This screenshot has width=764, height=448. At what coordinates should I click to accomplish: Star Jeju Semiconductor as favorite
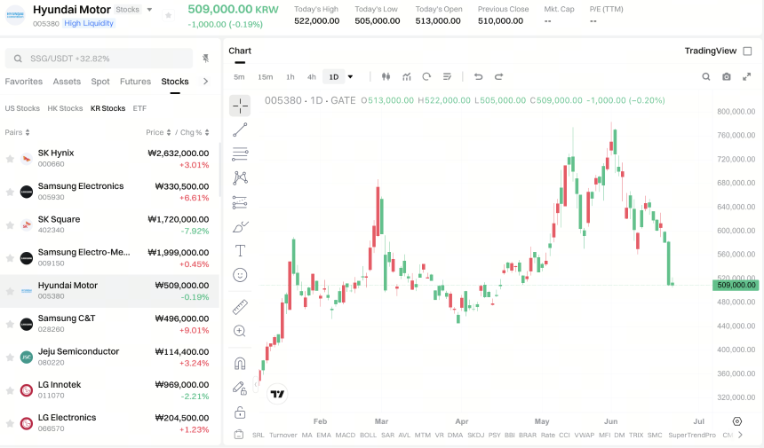coord(10,357)
